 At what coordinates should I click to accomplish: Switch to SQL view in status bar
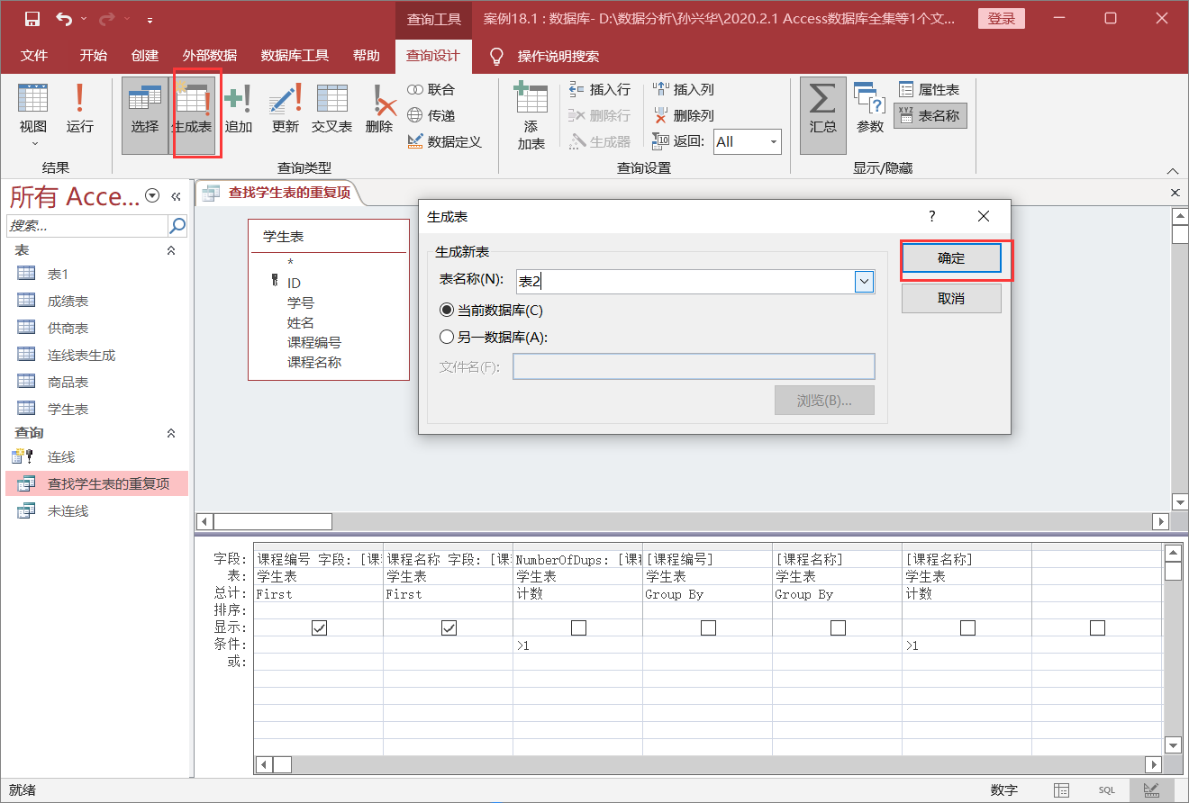click(1106, 789)
